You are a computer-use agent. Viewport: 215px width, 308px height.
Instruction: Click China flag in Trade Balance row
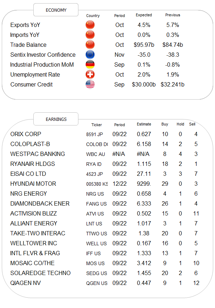coord(90,45)
